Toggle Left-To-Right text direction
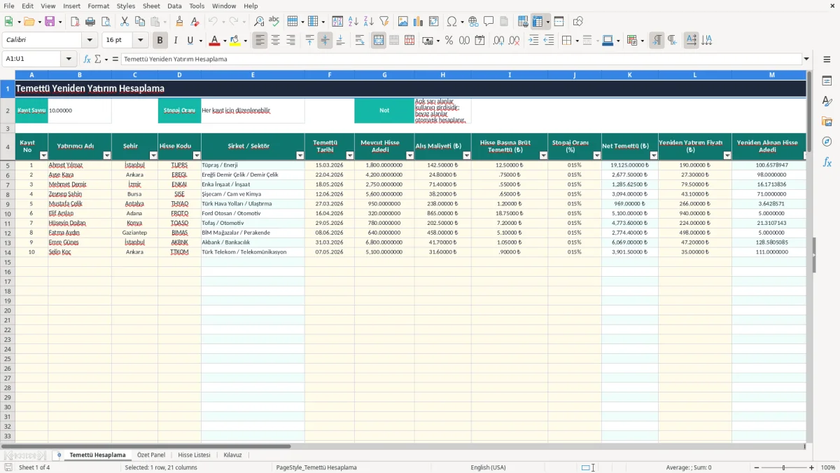 [x=657, y=41]
